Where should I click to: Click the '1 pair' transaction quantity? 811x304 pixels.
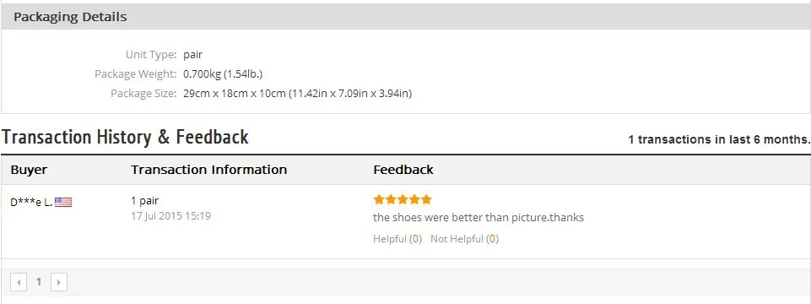[x=145, y=201]
